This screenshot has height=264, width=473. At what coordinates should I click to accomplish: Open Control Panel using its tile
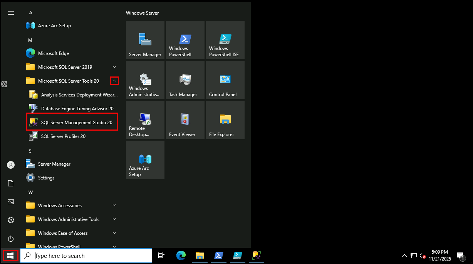pos(225,80)
